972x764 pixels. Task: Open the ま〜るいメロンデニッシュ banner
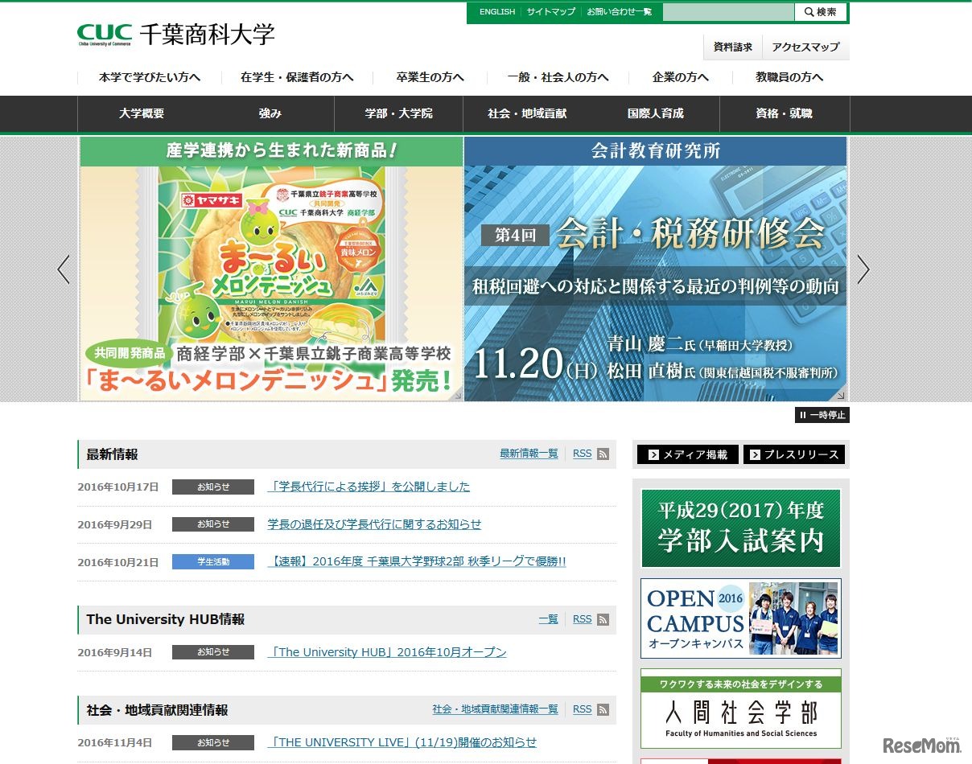pos(271,269)
